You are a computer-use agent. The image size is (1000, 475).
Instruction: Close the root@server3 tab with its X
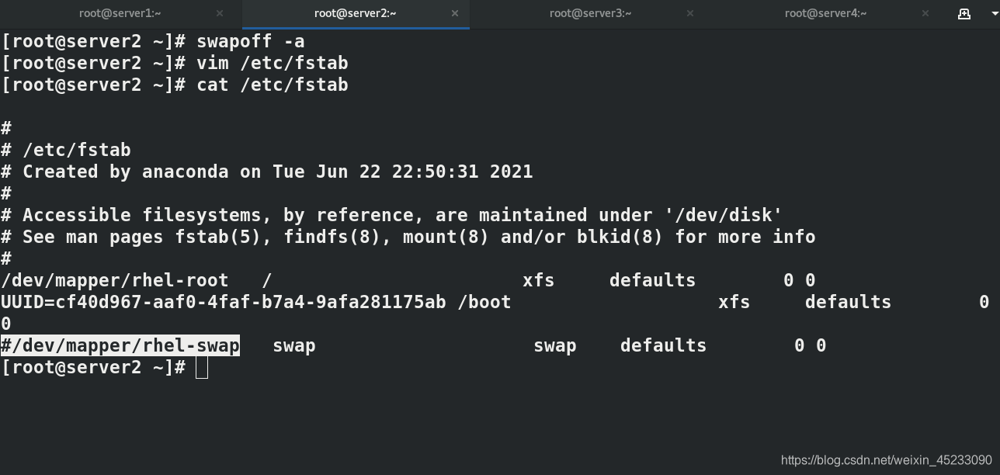[690, 13]
